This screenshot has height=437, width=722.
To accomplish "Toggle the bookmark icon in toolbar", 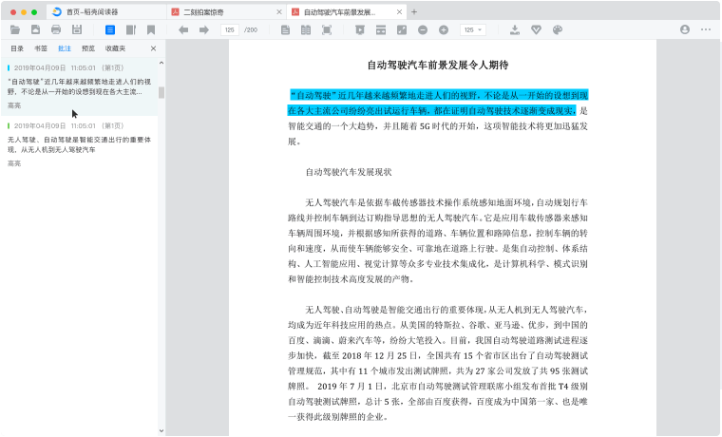I will point(151,30).
